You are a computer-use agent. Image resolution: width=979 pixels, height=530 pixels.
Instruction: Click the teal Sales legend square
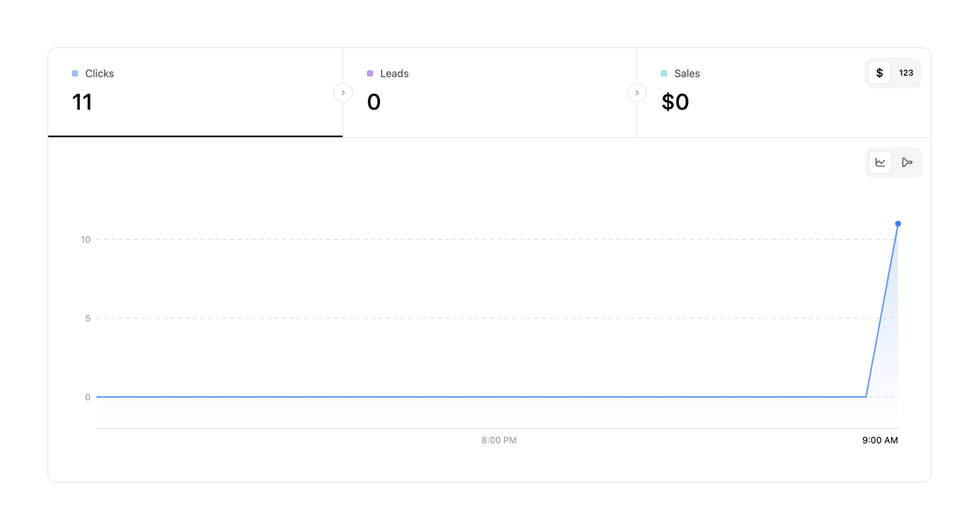pyautogui.click(x=663, y=73)
